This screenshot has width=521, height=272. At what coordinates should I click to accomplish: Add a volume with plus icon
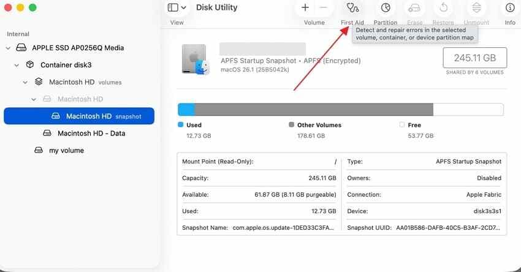305,7
